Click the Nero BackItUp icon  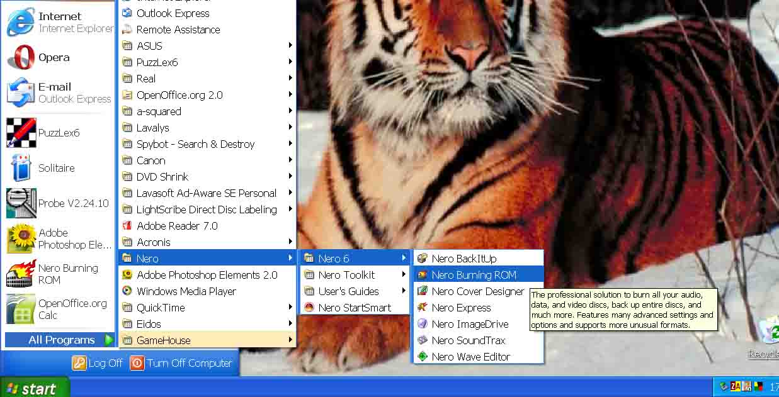tap(423, 259)
